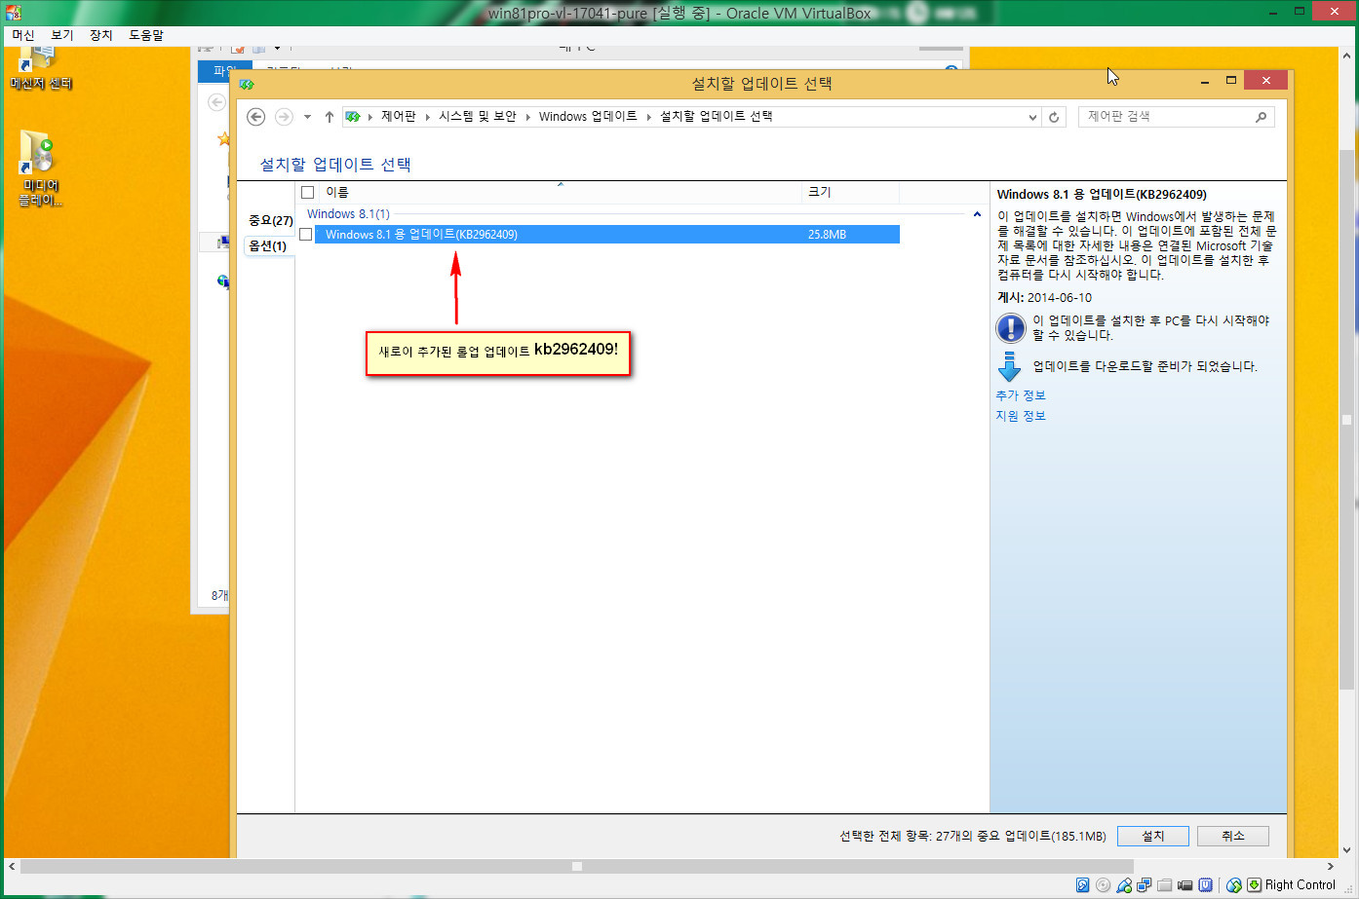This screenshot has width=1359, height=899.
Task: Click the blue exclamation restart notice icon
Action: [x=1010, y=328]
